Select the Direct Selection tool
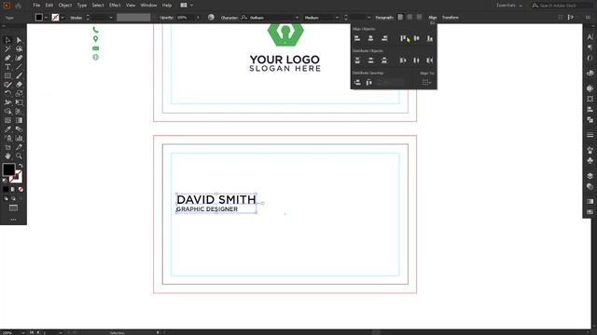 click(x=19, y=40)
